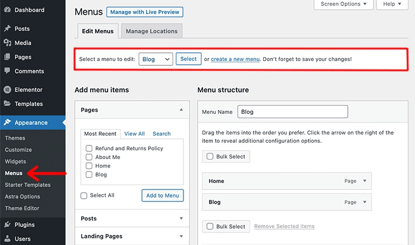Image resolution: width=415 pixels, height=245 pixels.
Task: Open the menu selection dropdown showing Blog
Action: (156, 59)
